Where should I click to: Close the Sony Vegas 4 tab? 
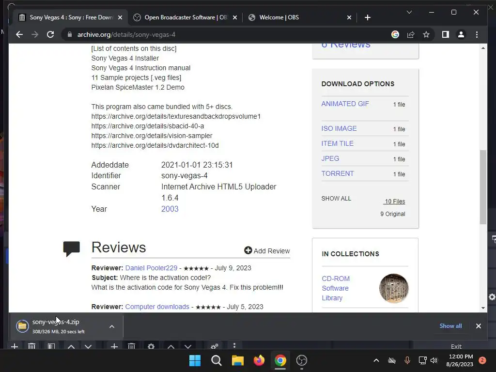[x=120, y=18]
